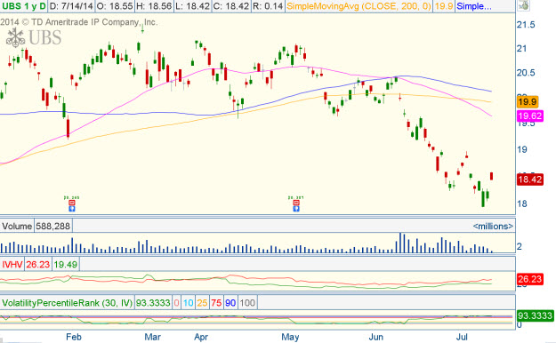Click the UBS 1 y D symbol label
This screenshot has width=556, height=343.
point(24,6)
